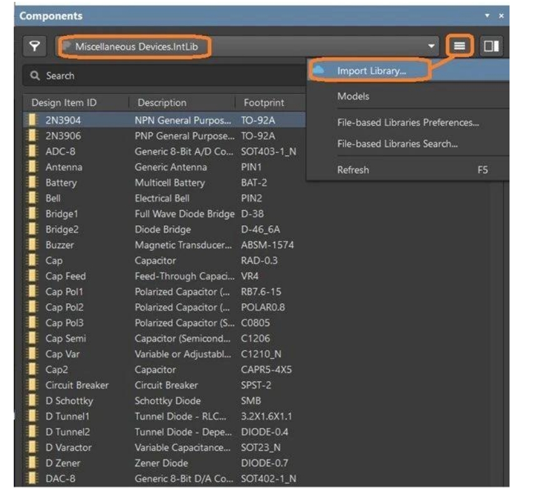This screenshot has width=537, height=494.
Task: Click the component icon for D Schottky
Action: (x=31, y=400)
